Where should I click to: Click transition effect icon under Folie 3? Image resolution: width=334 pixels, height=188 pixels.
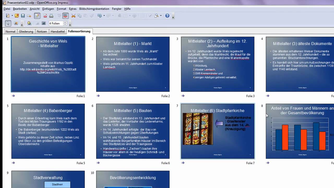(183, 96)
